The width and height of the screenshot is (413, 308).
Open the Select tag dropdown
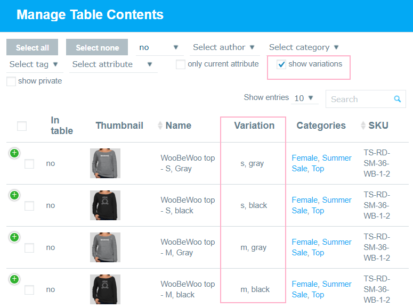pos(35,64)
